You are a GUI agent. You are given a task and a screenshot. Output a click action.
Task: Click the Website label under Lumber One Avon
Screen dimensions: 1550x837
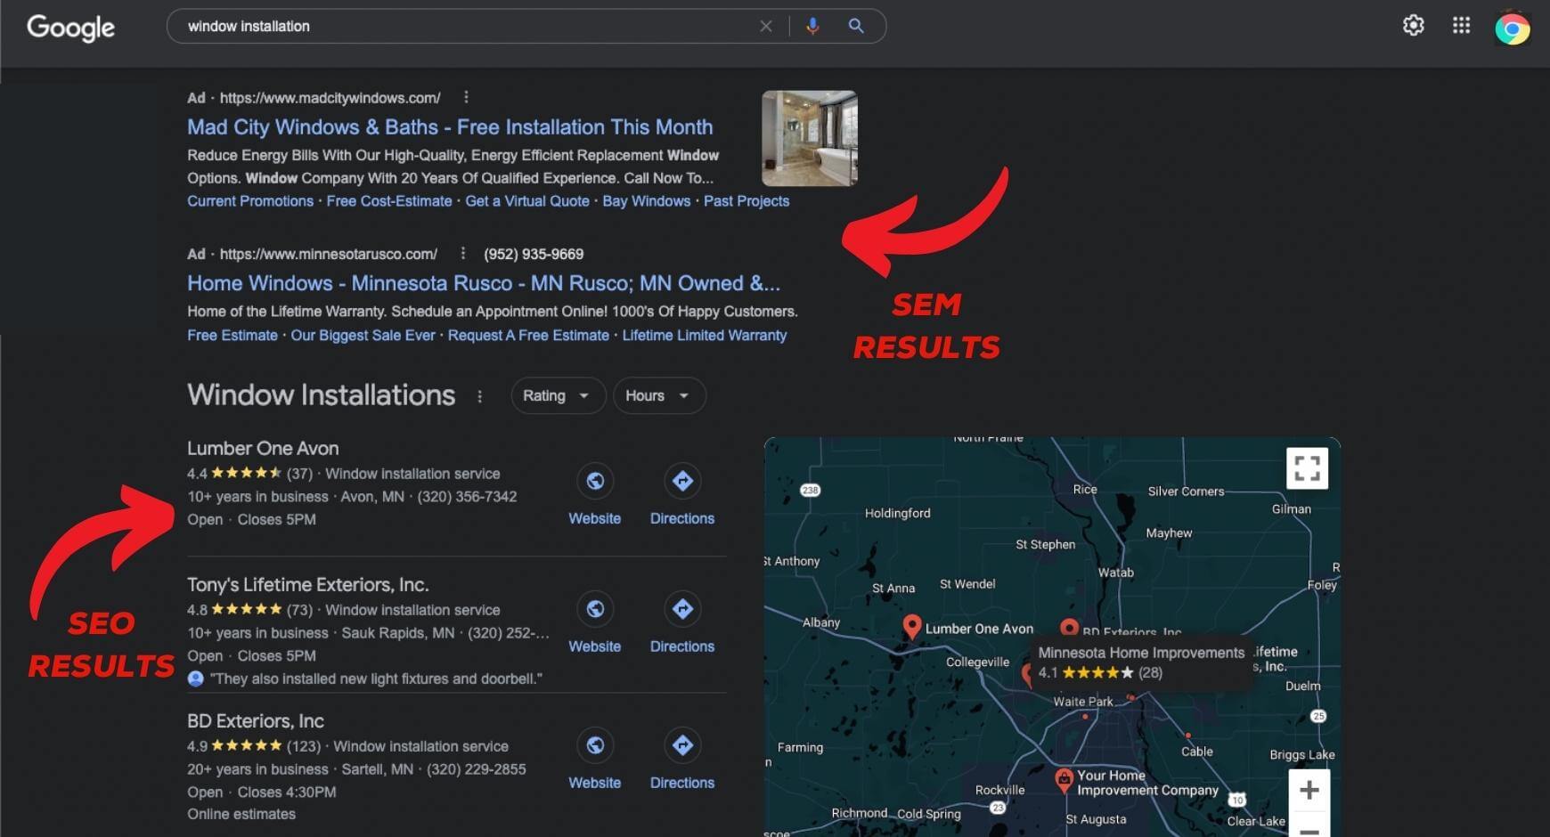pyautogui.click(x=594, y=518)
